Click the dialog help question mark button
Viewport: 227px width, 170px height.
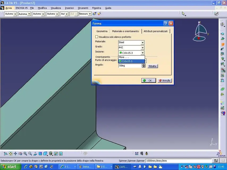click(x=166, y=23)
